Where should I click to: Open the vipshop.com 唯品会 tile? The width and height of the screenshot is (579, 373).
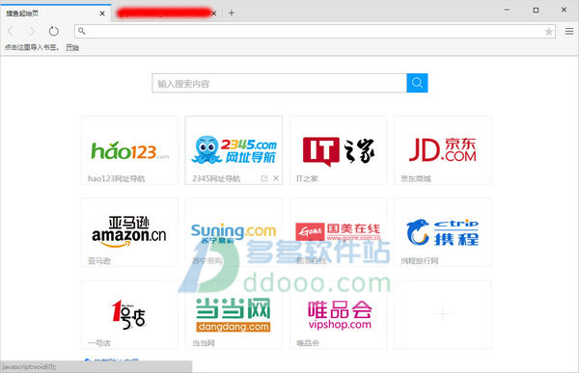339,315
